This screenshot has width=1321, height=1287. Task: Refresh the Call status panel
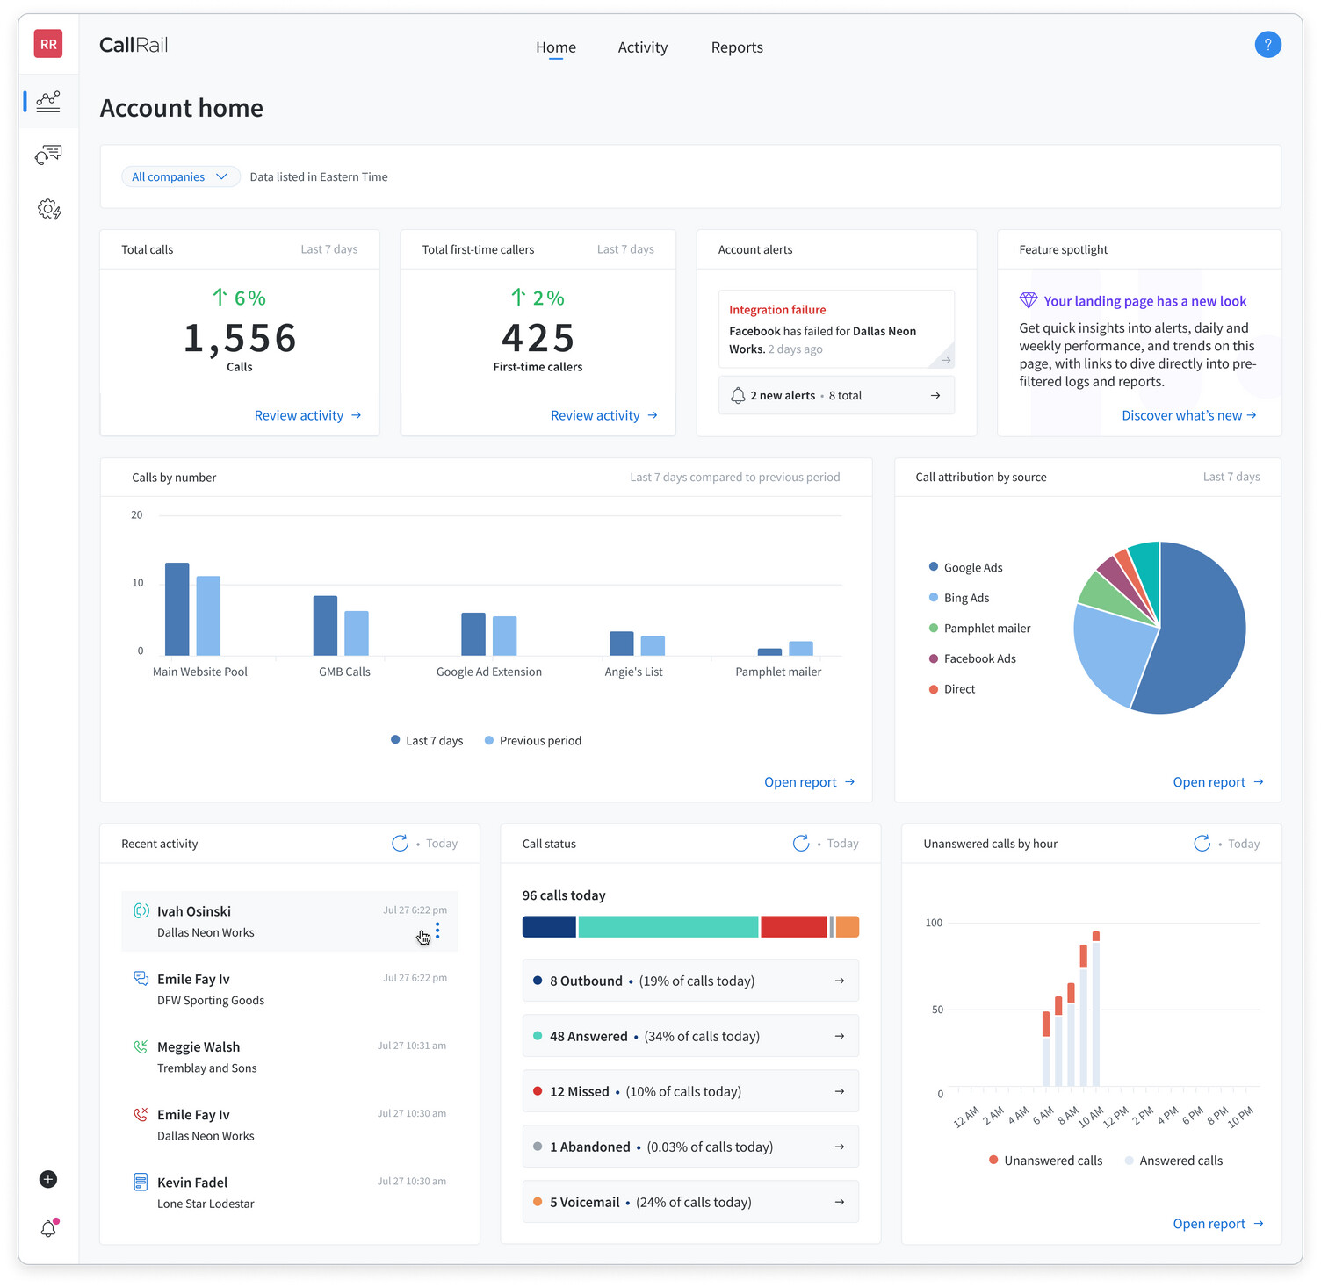tap(801, 843)
